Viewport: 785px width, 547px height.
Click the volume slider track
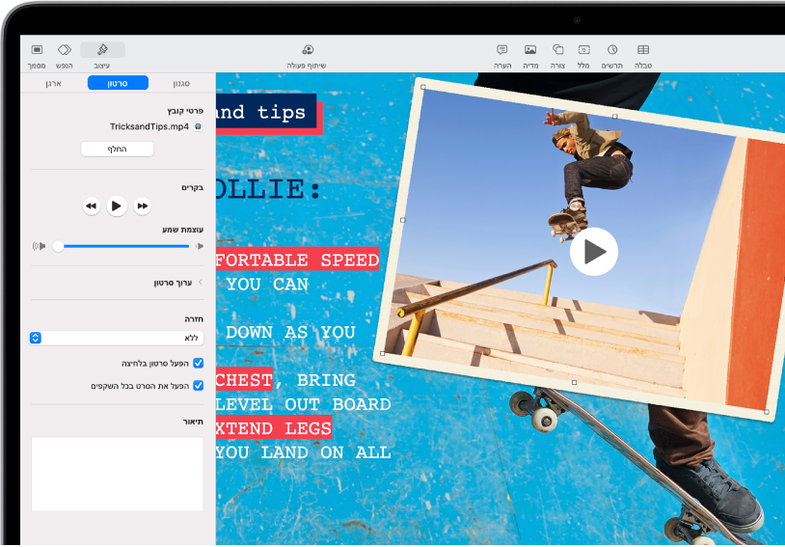pos(125,246)
